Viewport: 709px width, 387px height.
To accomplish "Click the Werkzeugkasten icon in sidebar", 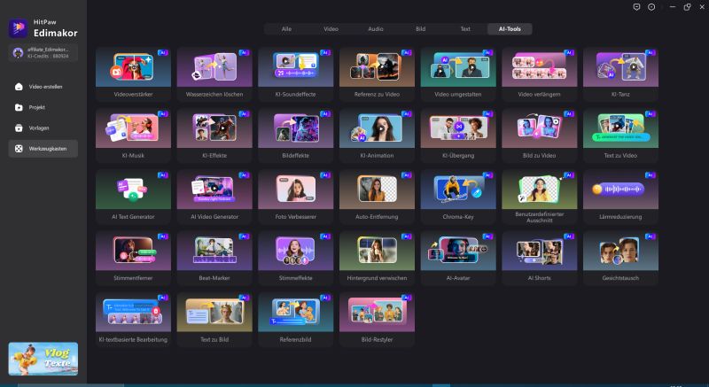I will pyautogui.click(x=19, y=148).
